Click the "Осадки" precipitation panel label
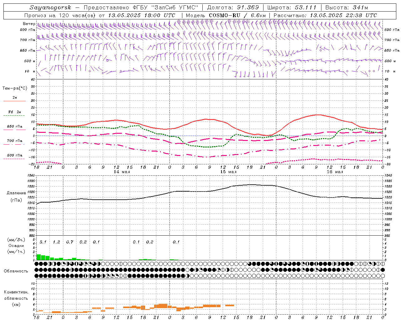401x320 pixels. tap(16, 246)
